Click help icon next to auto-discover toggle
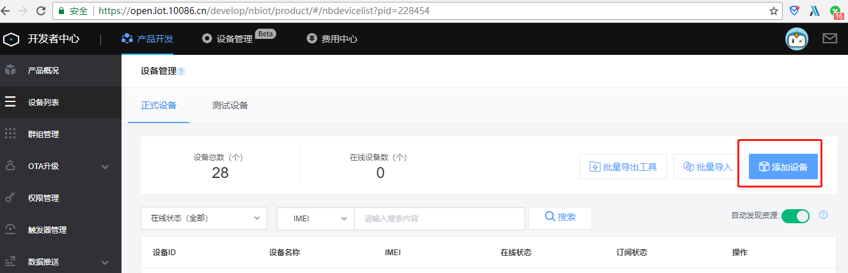This screenshot has width=848, height=273. click(x=823, y=215)
